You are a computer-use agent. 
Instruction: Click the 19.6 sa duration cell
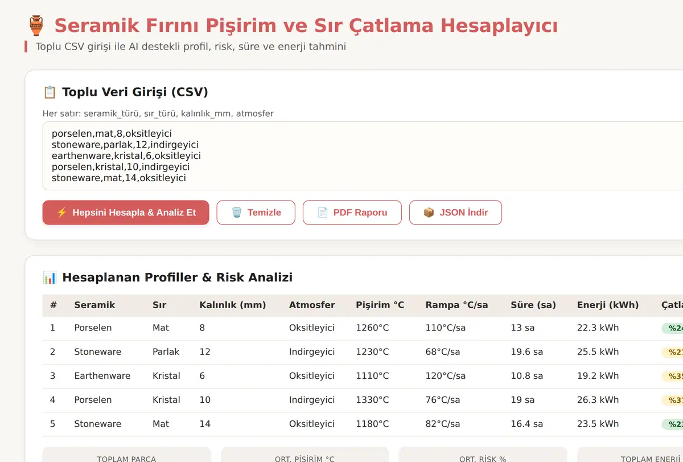click(527, 352)
